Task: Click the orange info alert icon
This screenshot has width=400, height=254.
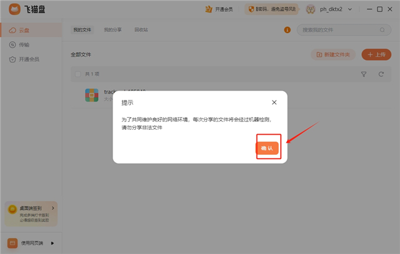Action: pyautogui.click(x=287, y=30)
